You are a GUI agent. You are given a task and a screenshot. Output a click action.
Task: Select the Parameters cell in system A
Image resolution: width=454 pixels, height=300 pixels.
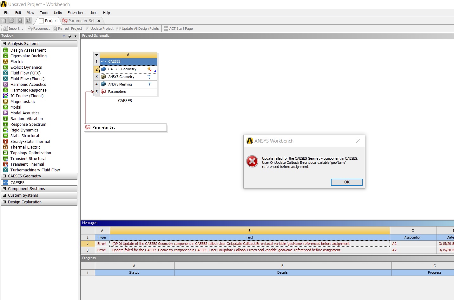pos(128,92)
